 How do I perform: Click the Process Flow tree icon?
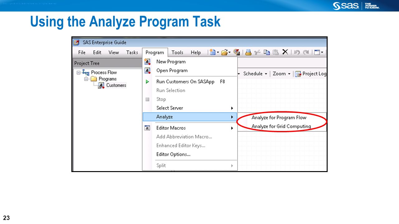(x=86, y=72)
